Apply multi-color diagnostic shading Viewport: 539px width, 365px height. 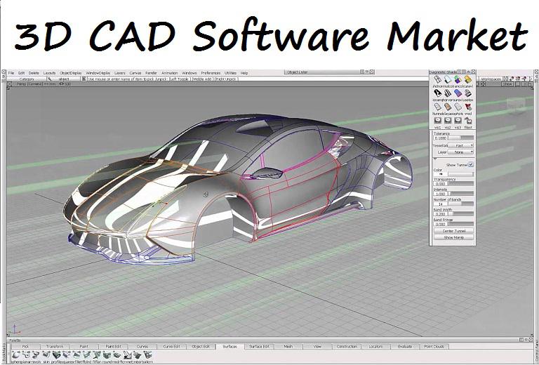(x=448, y=80)
